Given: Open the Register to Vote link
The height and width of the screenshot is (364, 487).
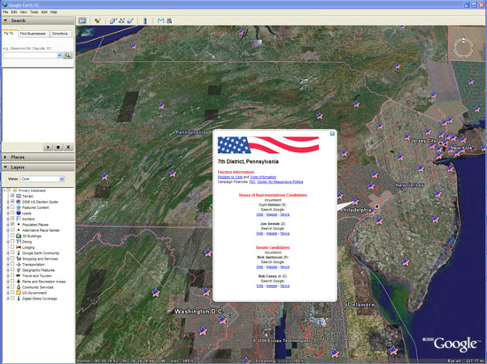Looking at the screenshot, I should click(230, 177).
